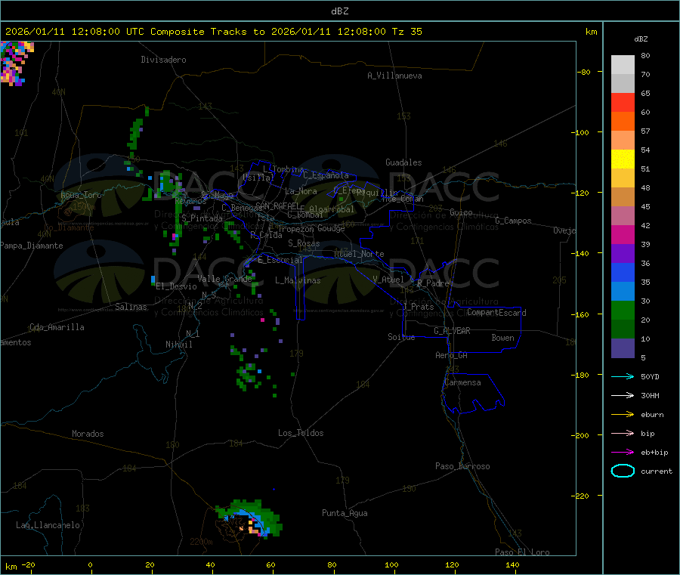Click the 2200m contour label
The width and height of the screenshot is (680, 575).
coord(201,542)
